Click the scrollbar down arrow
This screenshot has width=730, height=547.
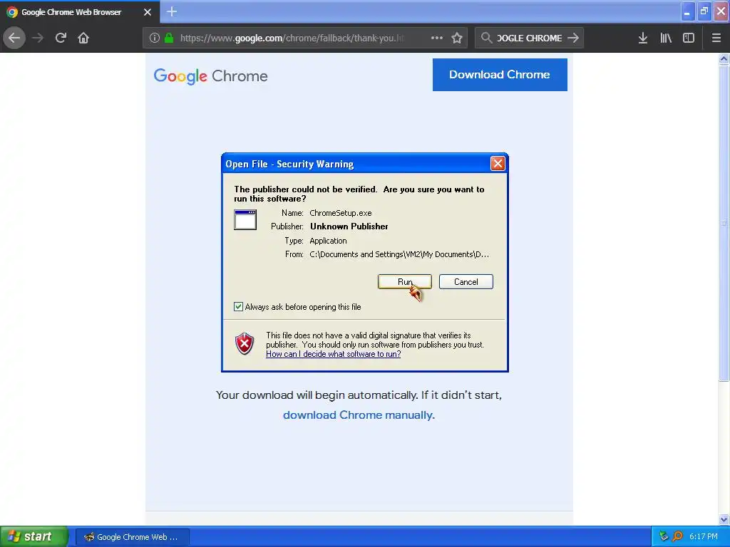(724, 519)
